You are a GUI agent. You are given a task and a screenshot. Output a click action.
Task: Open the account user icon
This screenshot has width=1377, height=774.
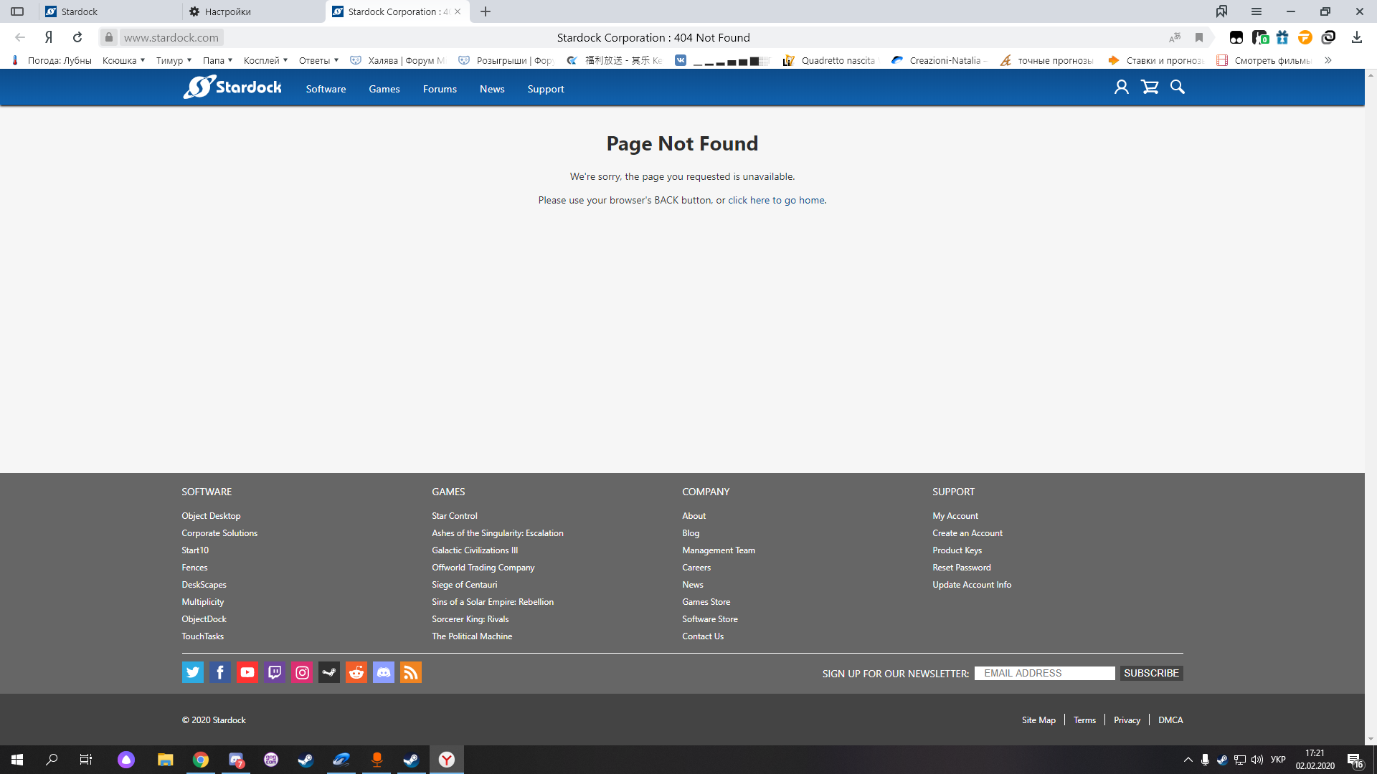[x=1122, y=87]
